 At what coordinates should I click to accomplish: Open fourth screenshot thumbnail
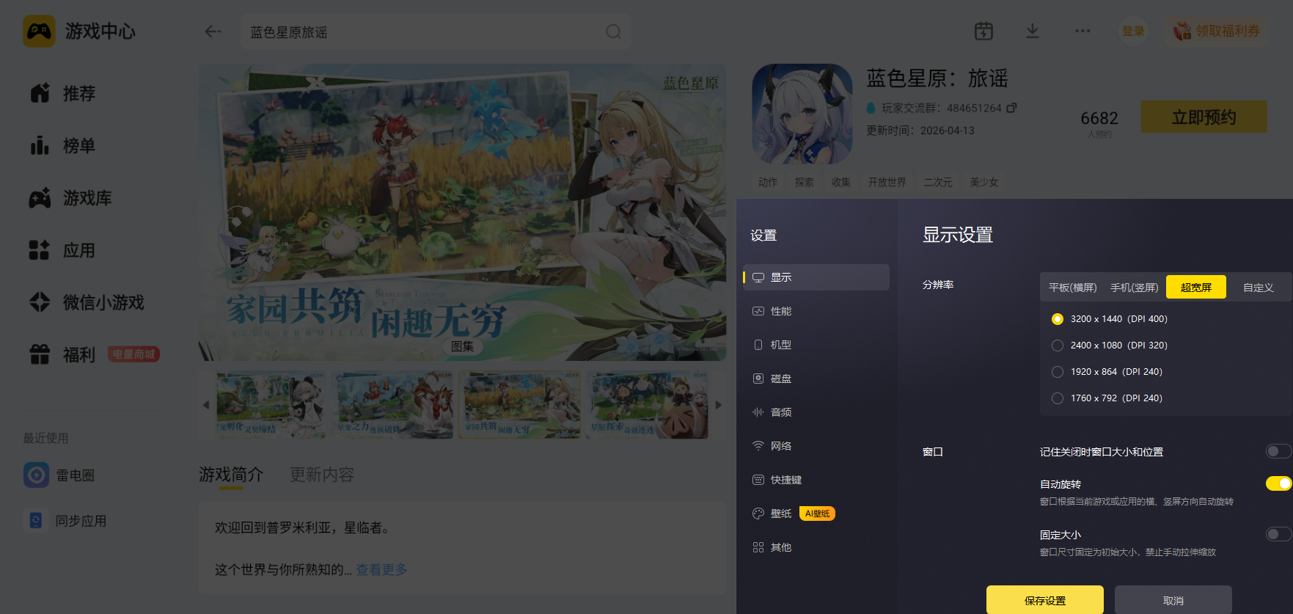pos(647,405)
